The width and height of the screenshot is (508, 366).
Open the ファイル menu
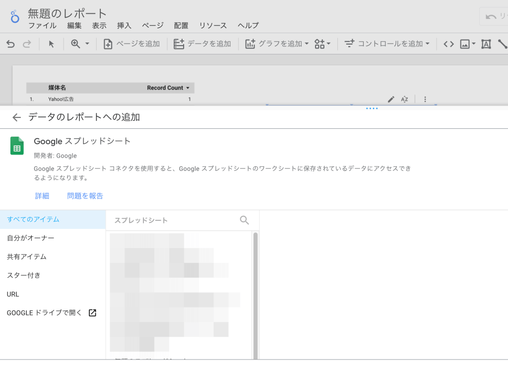tap(43, 26)
